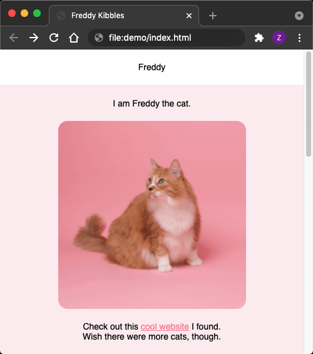
Task: Click the page vertical scrollbar thumb
Action: point(309,104)
